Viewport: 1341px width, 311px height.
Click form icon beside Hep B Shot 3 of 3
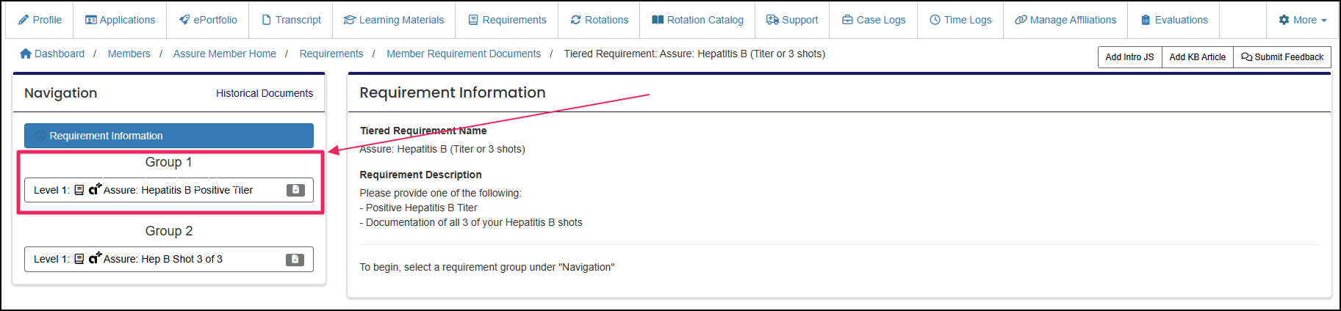click(79, 259)
